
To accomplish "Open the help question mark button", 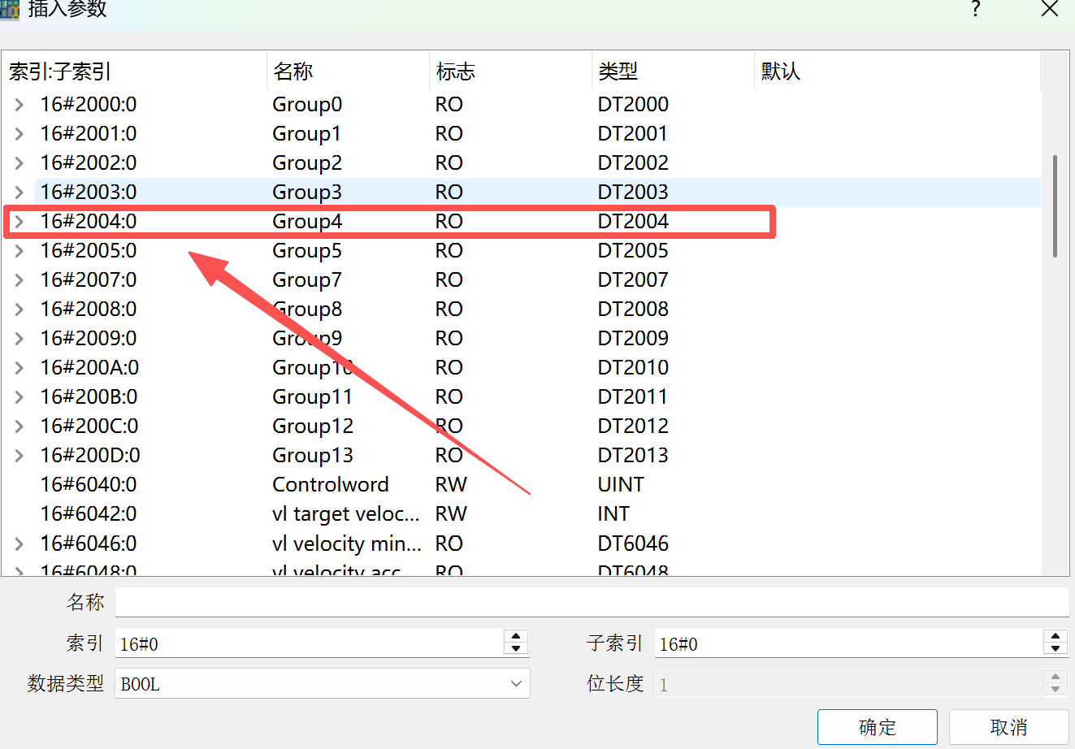I will tap(976, 10).
